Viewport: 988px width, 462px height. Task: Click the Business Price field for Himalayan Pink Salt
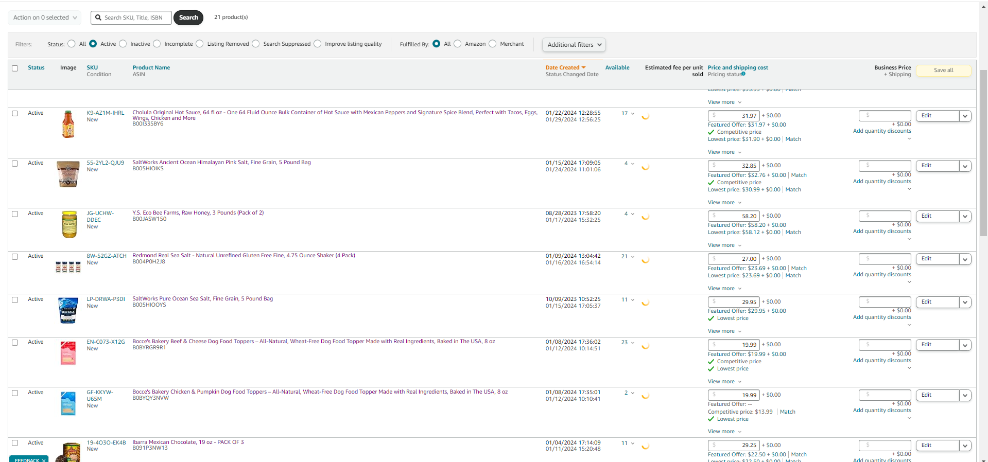[885, 166]
